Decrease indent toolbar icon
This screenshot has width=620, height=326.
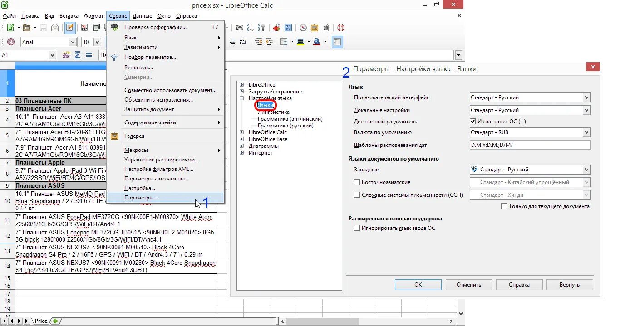pos(259,42)
